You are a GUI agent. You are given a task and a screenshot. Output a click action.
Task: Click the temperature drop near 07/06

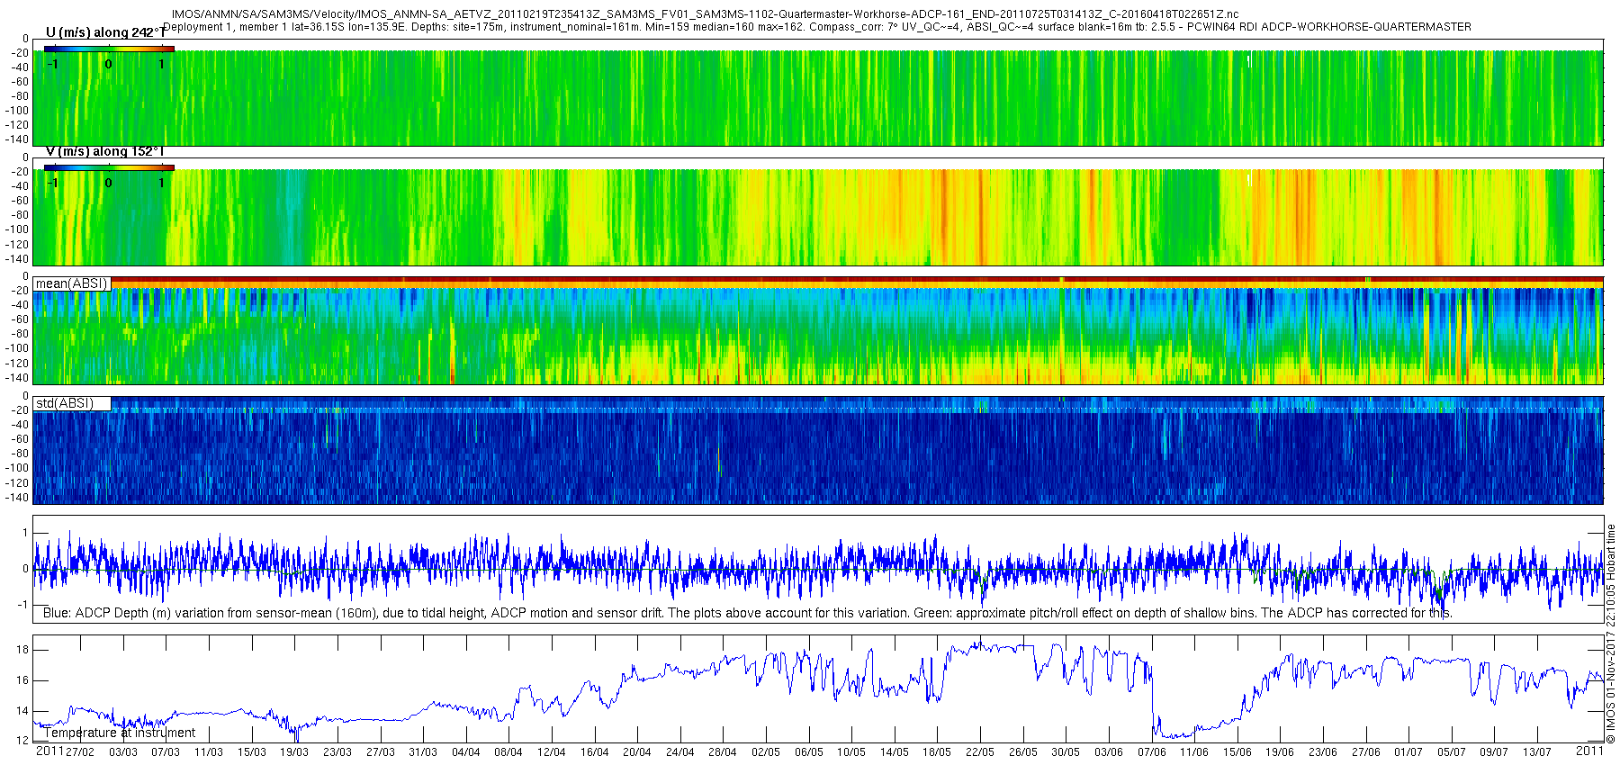pos(1153,702)
